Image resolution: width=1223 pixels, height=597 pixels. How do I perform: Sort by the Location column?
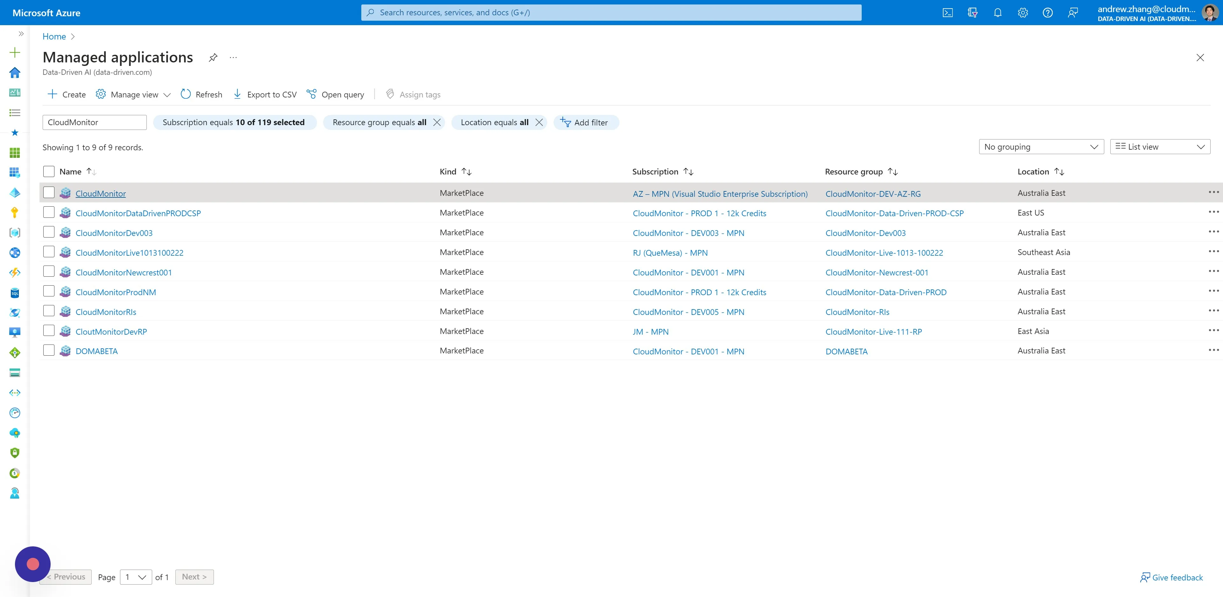click(1041, 171)
